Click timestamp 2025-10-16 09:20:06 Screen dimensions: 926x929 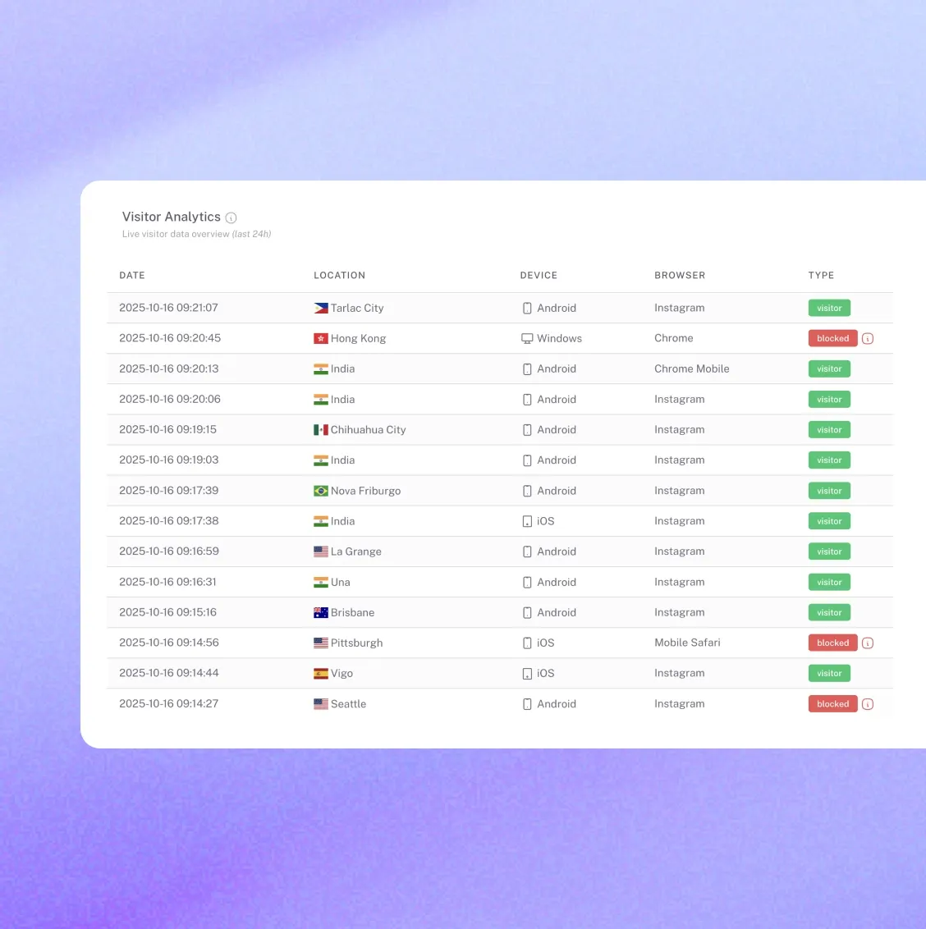[170, 399]
